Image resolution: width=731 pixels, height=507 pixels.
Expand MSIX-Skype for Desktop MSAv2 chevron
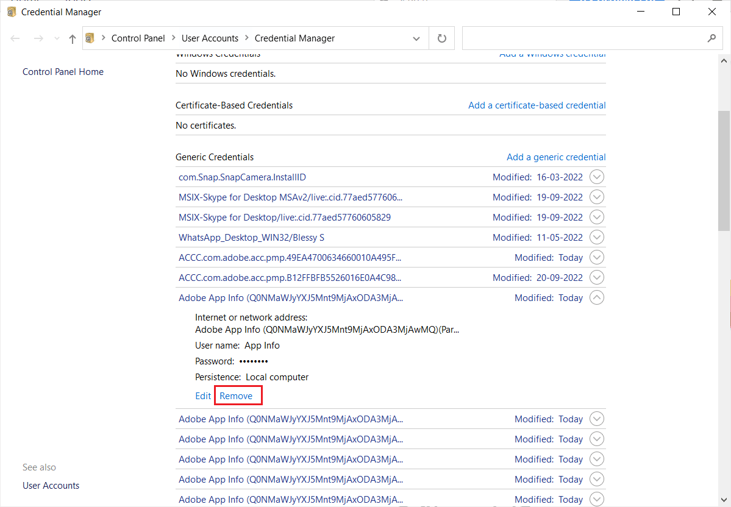point(597,197)
